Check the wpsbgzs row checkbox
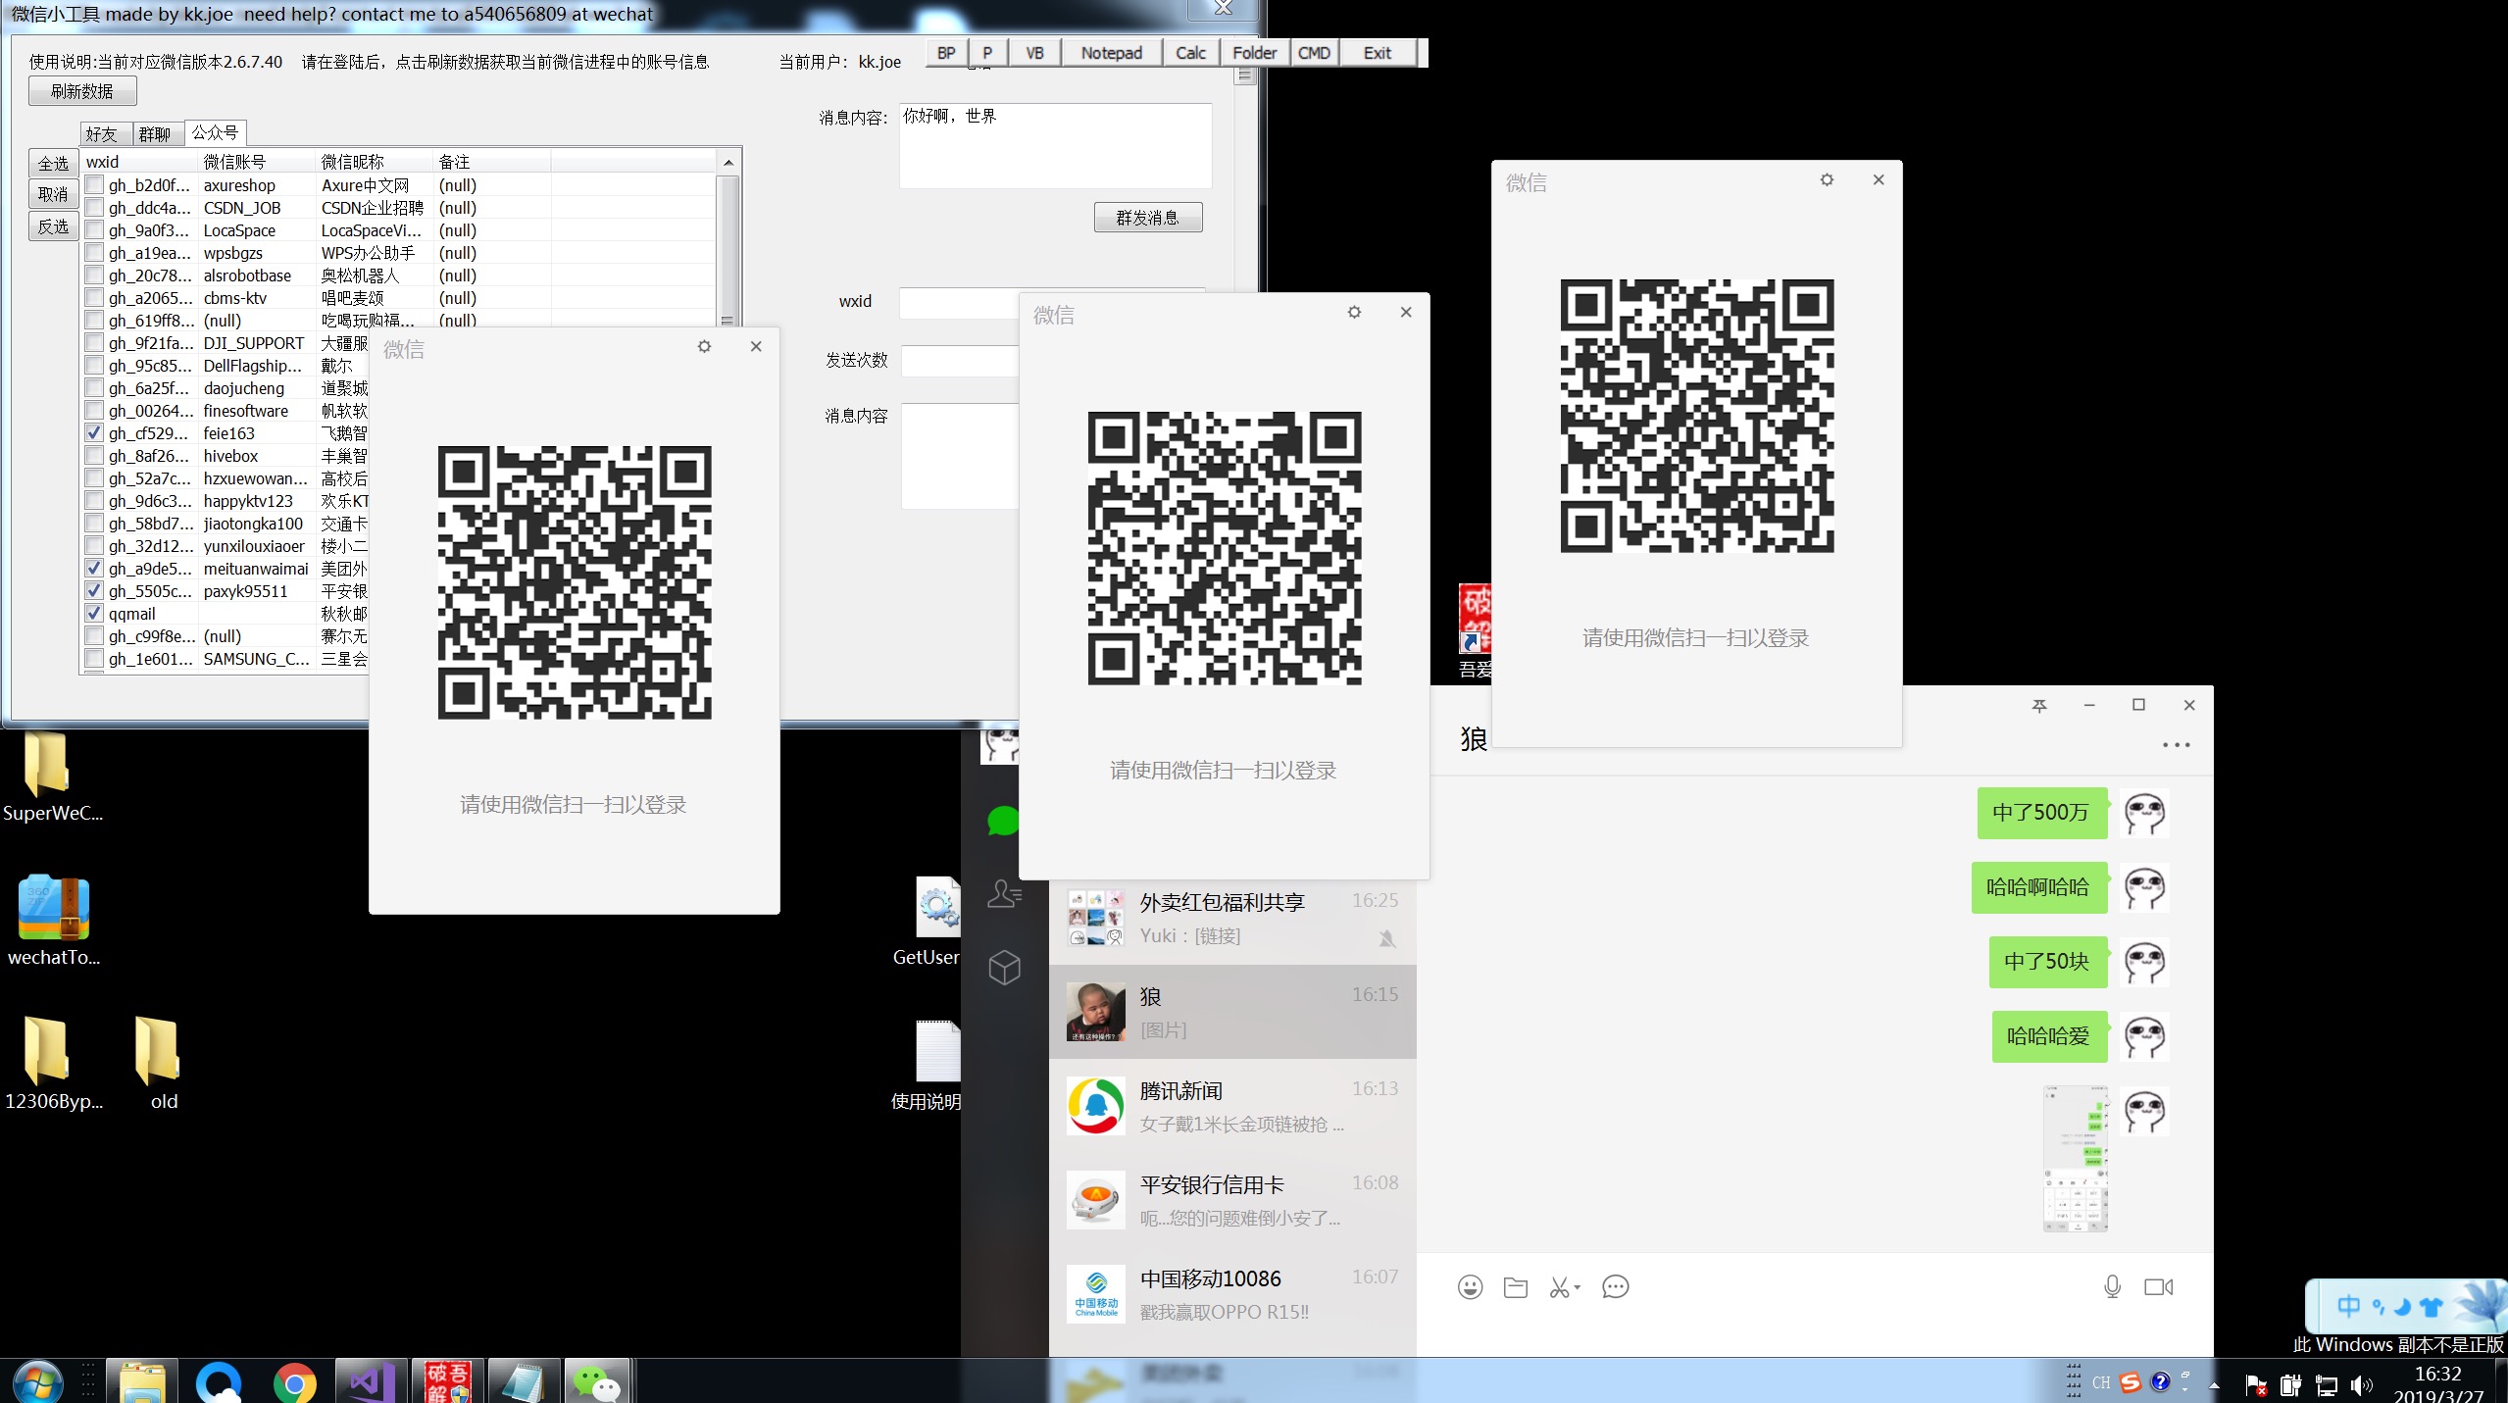The image size is (2508, 1403). coord(94,253)
